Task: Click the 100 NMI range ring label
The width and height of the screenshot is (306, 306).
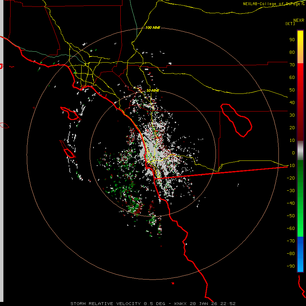Action: 153,28
